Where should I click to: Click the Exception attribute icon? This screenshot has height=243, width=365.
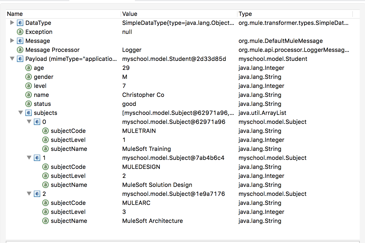click(x=20, y=32)
